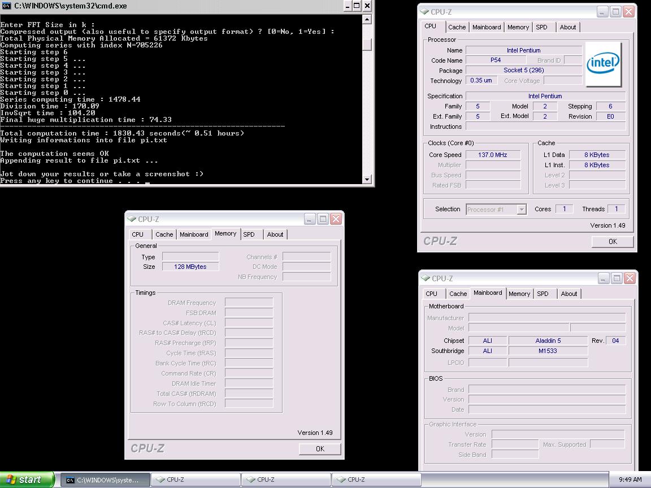Screen dimensions: 651x488
Task: Click CPU-Z icon in Memory window title
Action: tap(132, 219)
